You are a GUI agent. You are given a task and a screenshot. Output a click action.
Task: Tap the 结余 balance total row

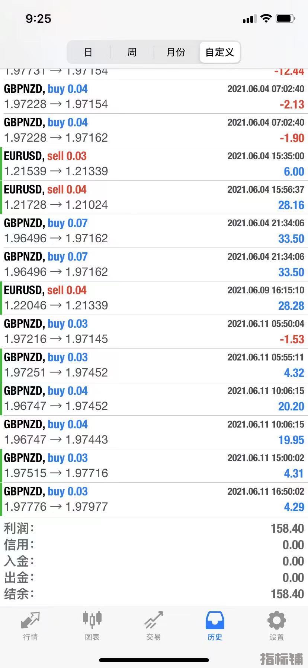pos(154,594)
